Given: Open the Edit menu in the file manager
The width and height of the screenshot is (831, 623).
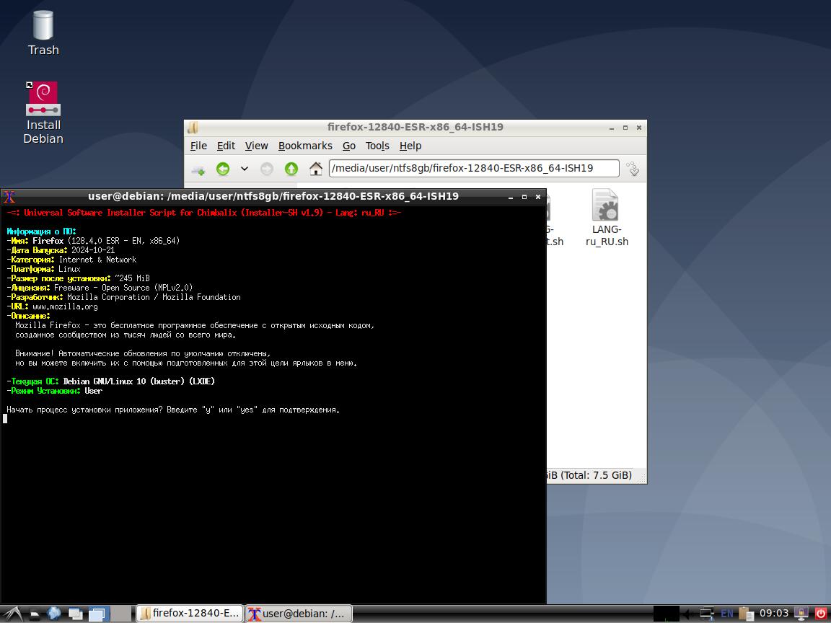Looking at the screenshot, I should [226, 146].
